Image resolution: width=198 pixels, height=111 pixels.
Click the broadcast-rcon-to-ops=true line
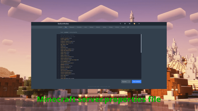click(x=67, y=43)
